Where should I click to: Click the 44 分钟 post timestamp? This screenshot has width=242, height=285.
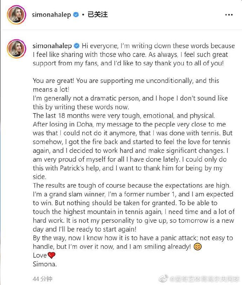point(42,279)
